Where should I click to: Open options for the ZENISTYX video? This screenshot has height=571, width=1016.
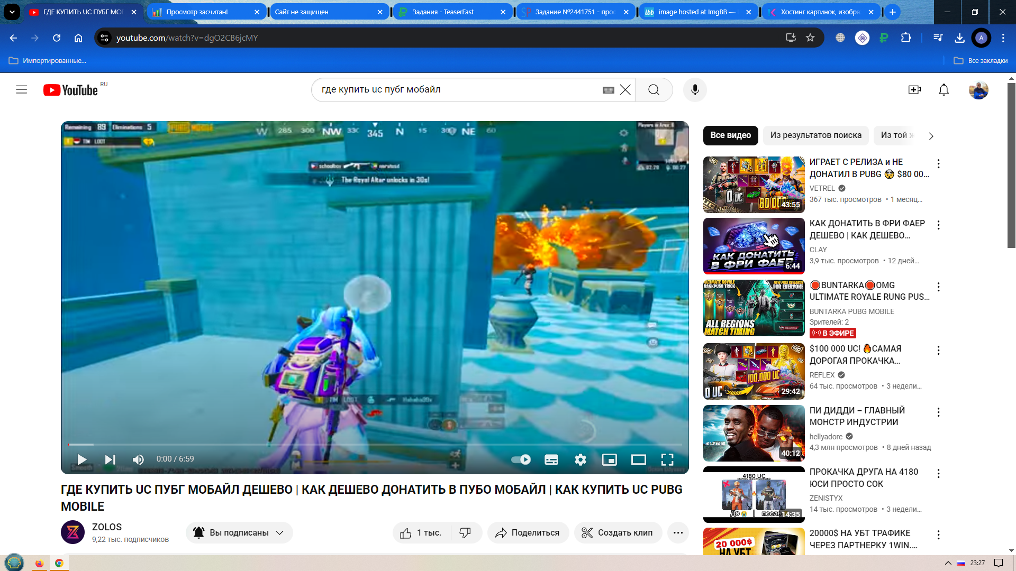pyautogui.click(x=938, y=474)
